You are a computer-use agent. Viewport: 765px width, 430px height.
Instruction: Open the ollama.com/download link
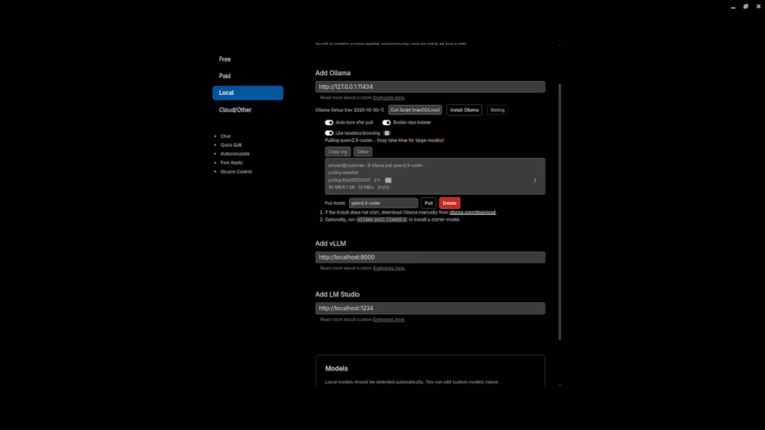(472, 212)
